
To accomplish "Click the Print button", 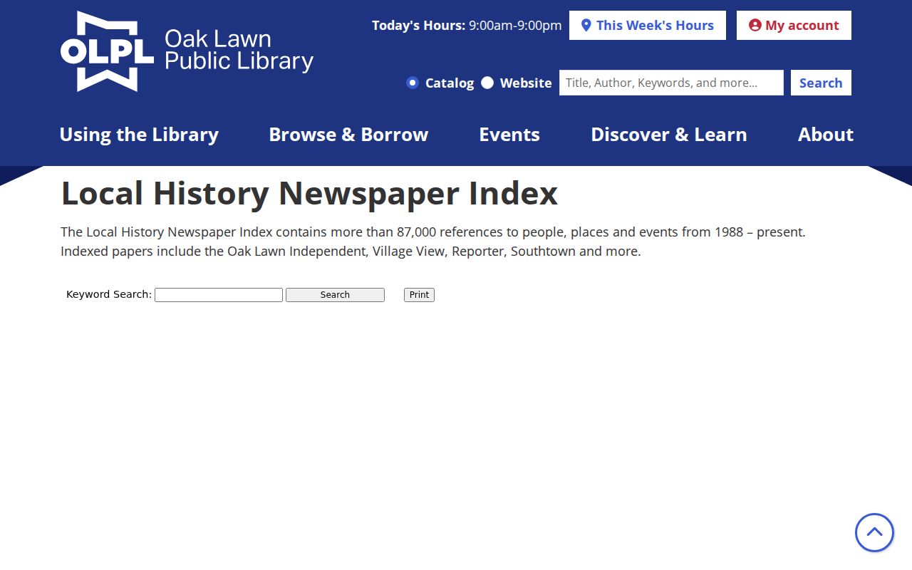I will pos(419,295).
